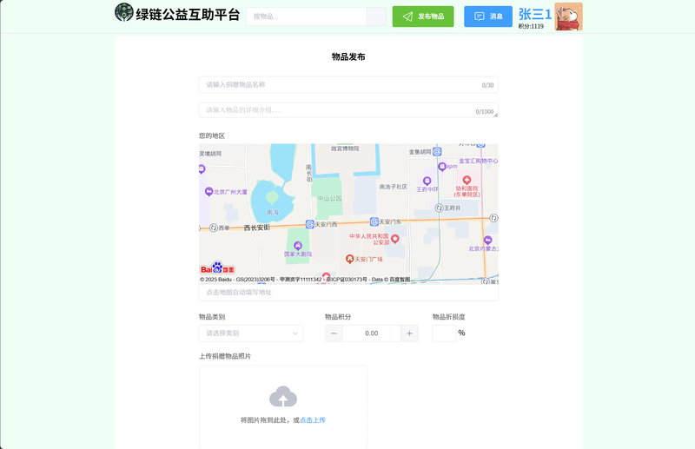Click the 协和医院 hospital marker on map
The width and height of the screenshot is (695, 449).
(467, 180)
